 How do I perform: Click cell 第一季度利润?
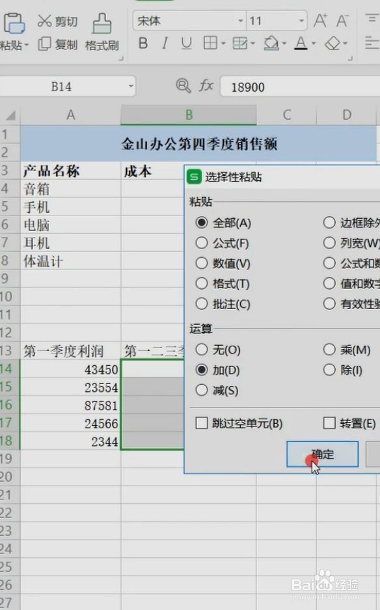pos(70,352)
